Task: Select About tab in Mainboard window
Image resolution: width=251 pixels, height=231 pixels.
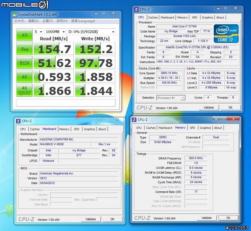Action: pyautogui.click(x=102, y=129)
